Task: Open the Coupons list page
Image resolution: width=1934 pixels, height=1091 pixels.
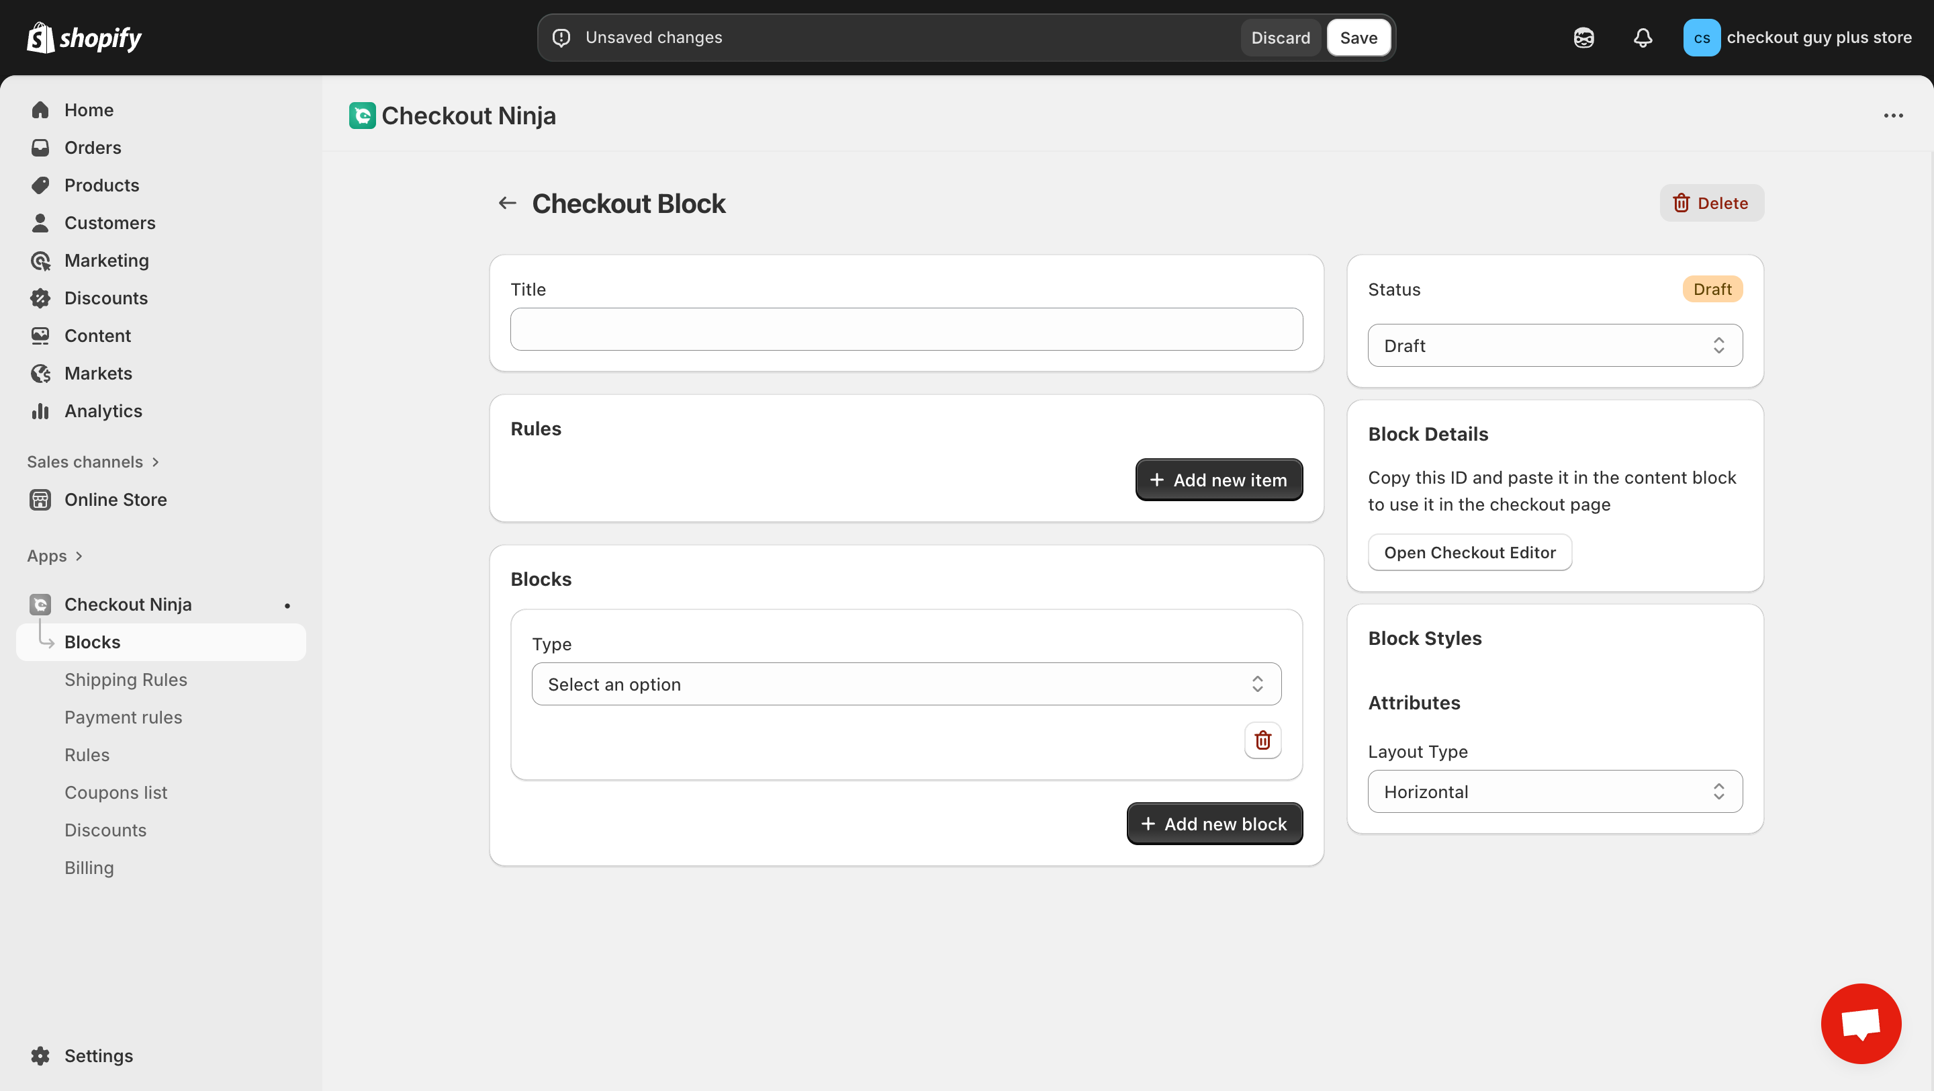Action: coord(115,792)
